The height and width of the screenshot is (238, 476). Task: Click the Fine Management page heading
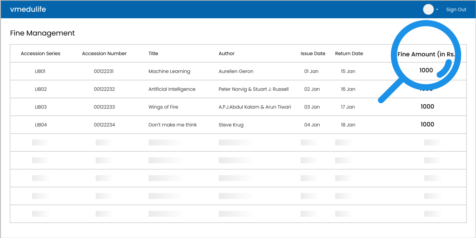coord(42,33)
